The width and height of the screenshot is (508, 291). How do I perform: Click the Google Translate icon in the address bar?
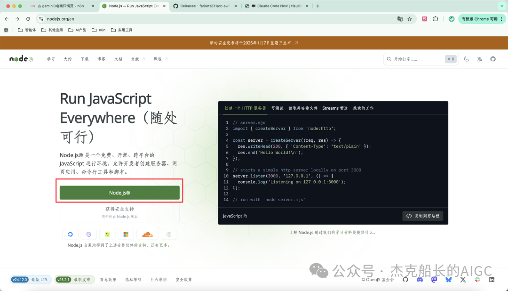[400, 19]
